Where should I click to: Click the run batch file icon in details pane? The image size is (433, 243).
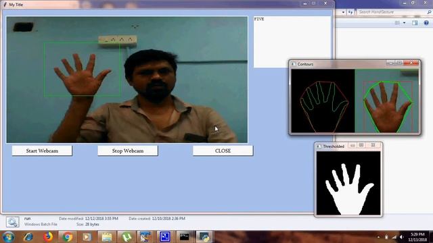pos(13,222)
